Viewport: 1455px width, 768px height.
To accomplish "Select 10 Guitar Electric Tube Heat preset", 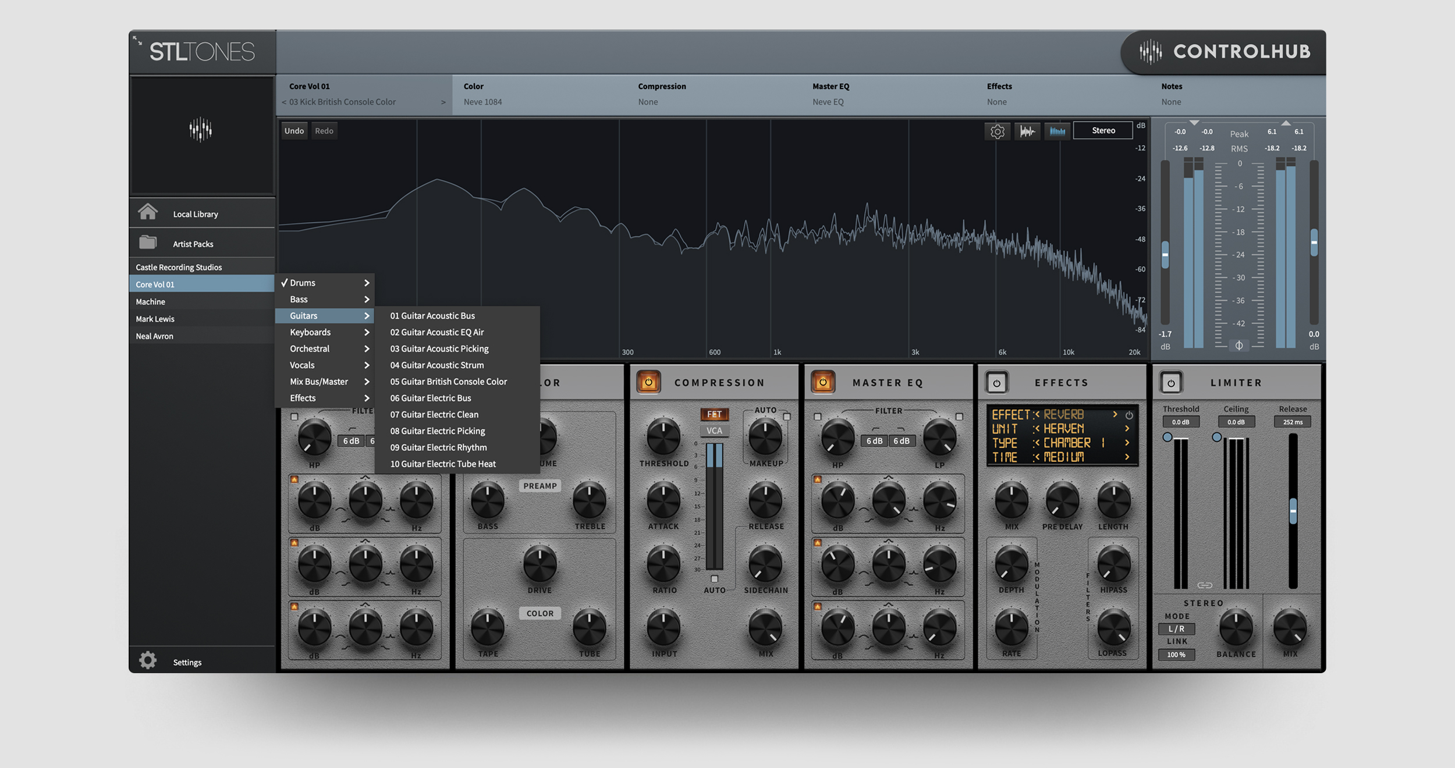I will click(457, 464).
